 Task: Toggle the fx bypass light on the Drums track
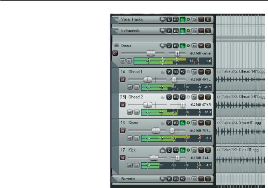(188, 46)
